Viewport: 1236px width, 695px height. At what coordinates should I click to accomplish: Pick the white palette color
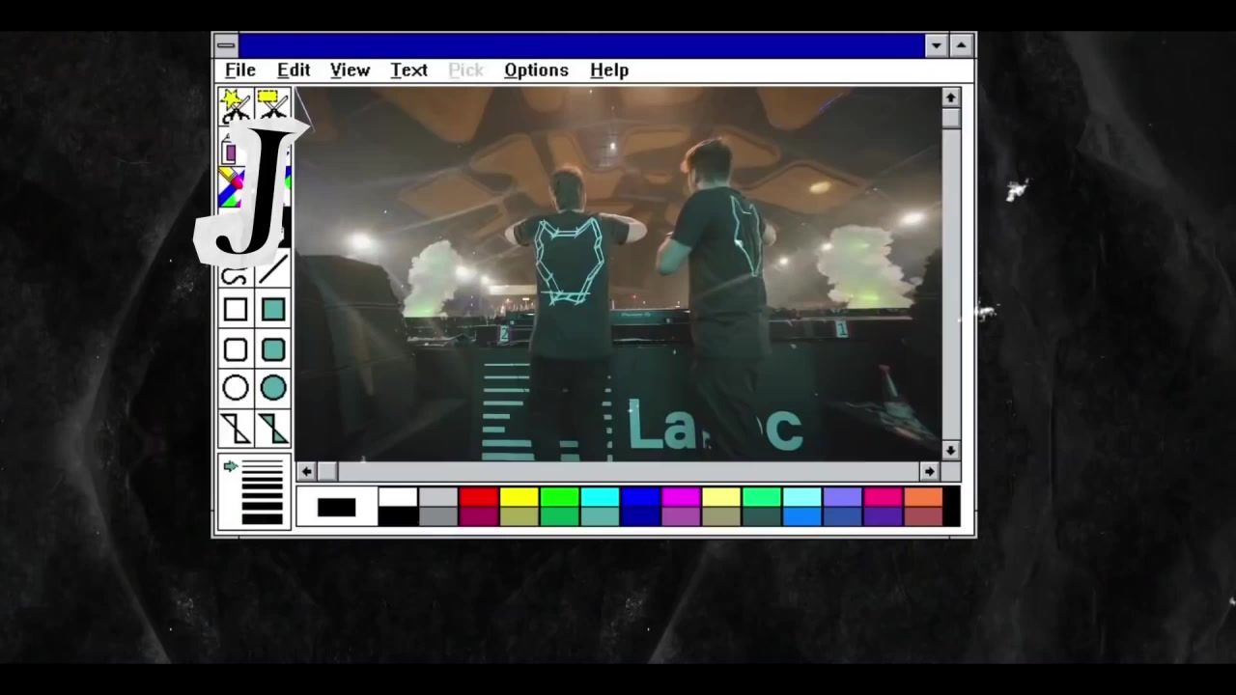pos(397,497)
